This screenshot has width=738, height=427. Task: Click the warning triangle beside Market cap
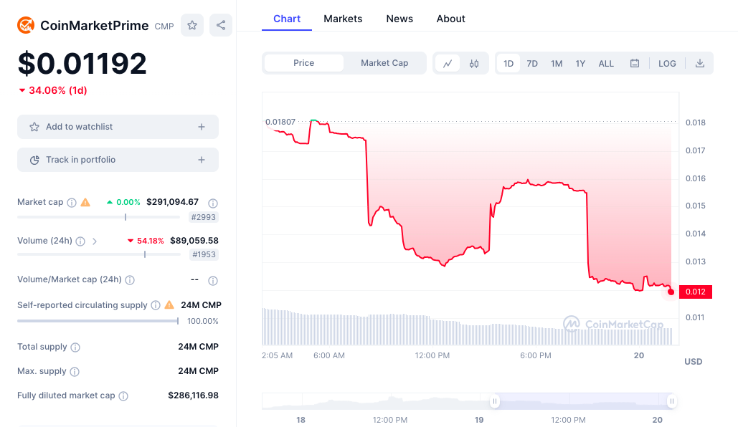(x=86, y=202)
